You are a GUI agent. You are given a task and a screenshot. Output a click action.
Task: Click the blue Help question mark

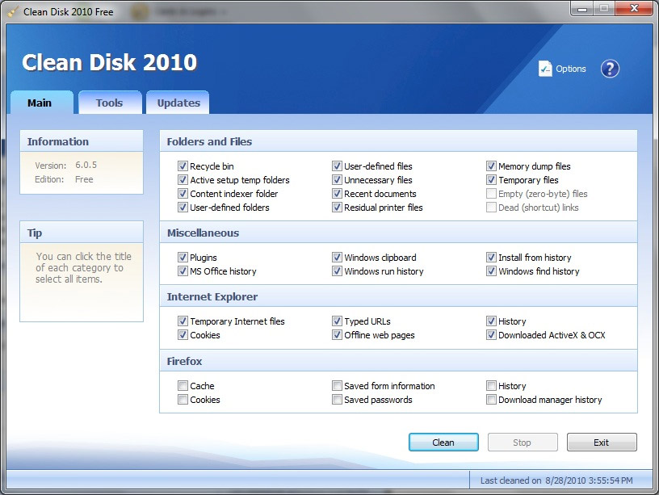click(610, 69)
